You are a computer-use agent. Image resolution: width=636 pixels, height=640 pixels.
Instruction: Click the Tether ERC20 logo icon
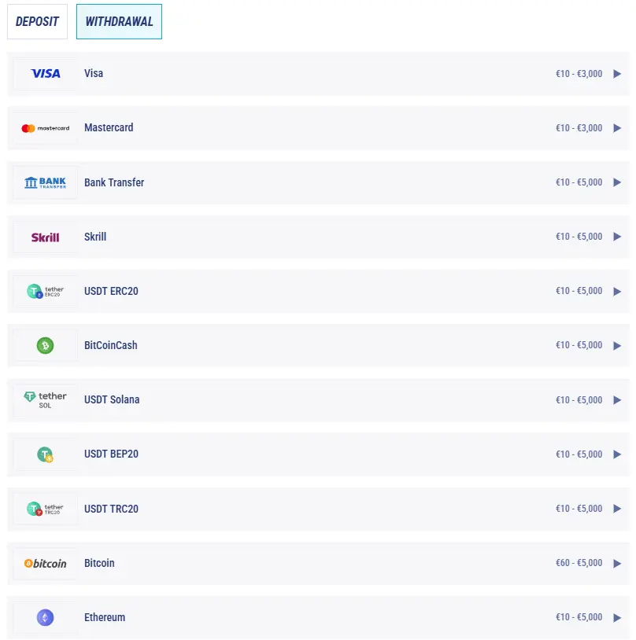point(46,291)
